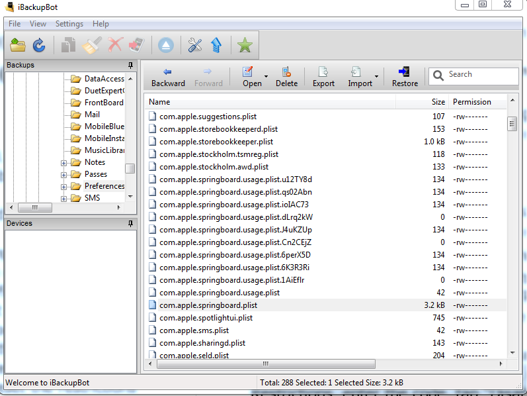The image size is (527, 396).
Task: Click the backups tree vertical scrollbar thumb
Action: [x=130, y=168]
